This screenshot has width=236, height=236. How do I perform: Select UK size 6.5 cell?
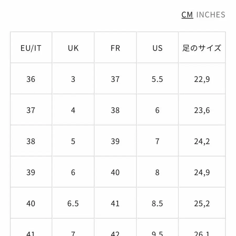(x=73, y=203)
